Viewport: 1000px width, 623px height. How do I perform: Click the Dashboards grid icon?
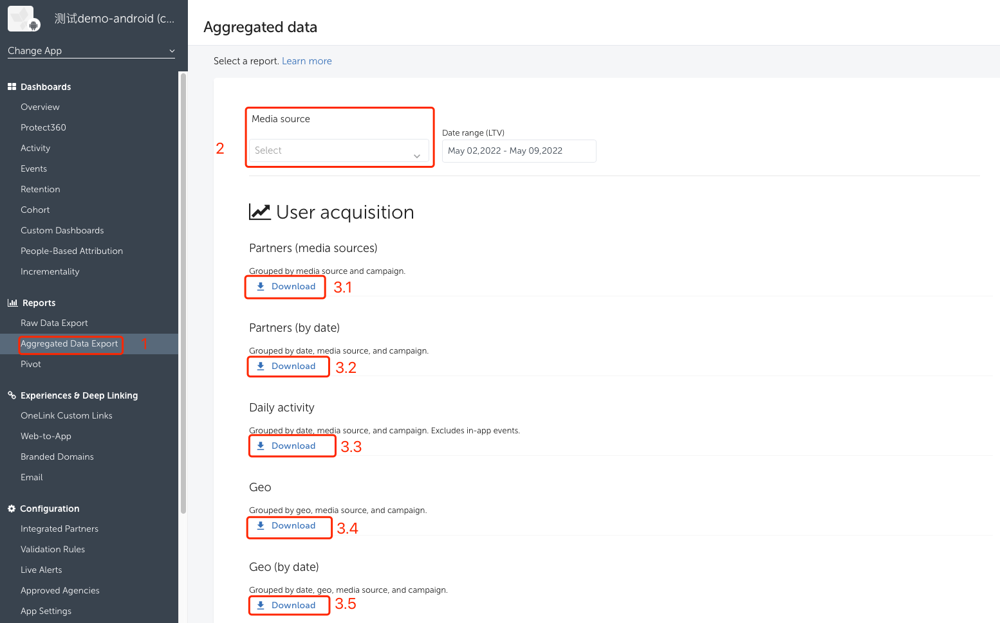point(12,87)
